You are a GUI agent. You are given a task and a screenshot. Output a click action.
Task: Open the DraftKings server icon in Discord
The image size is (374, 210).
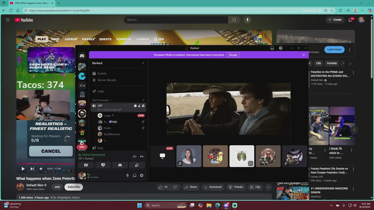82,132
